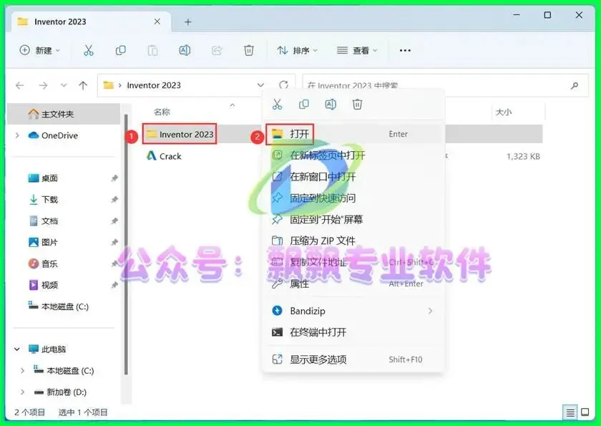Click the navigation pane scrollbar
The width and height of the screenshot is (601, 426).
point(126,244)
